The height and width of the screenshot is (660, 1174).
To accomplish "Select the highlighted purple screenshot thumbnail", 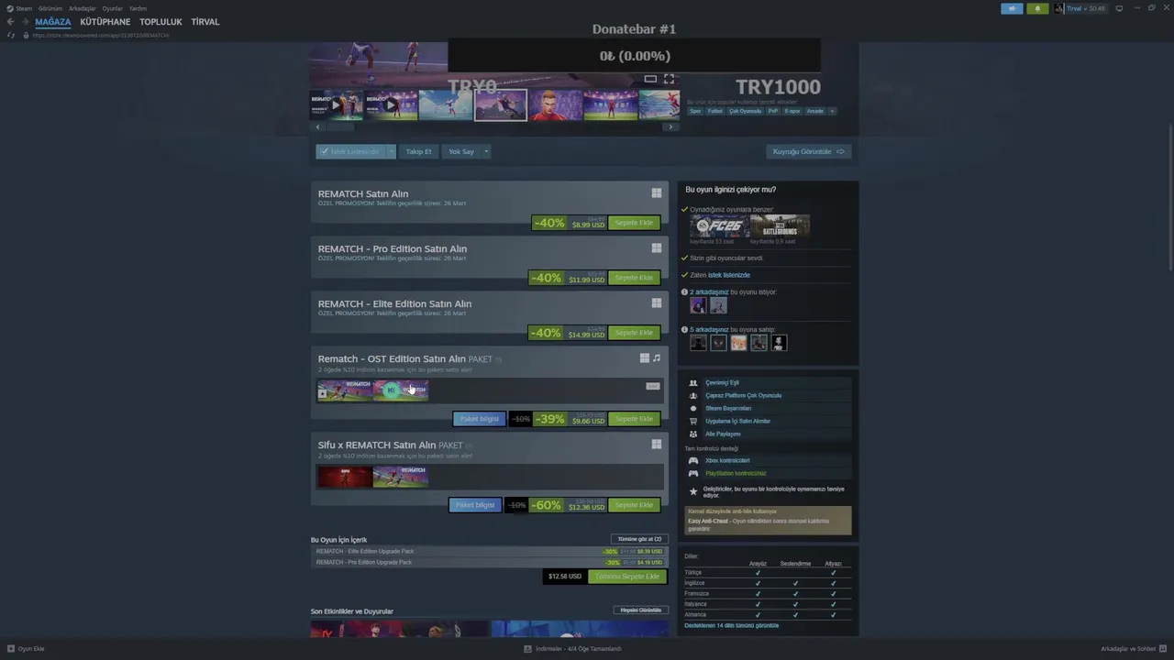I will coord(501,104).
